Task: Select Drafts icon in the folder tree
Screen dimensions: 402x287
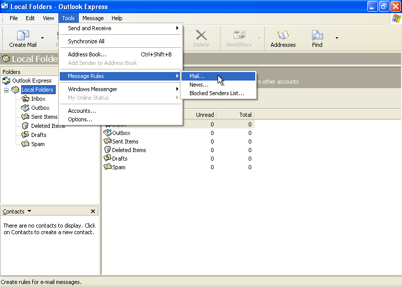Action: pos(25,135)
